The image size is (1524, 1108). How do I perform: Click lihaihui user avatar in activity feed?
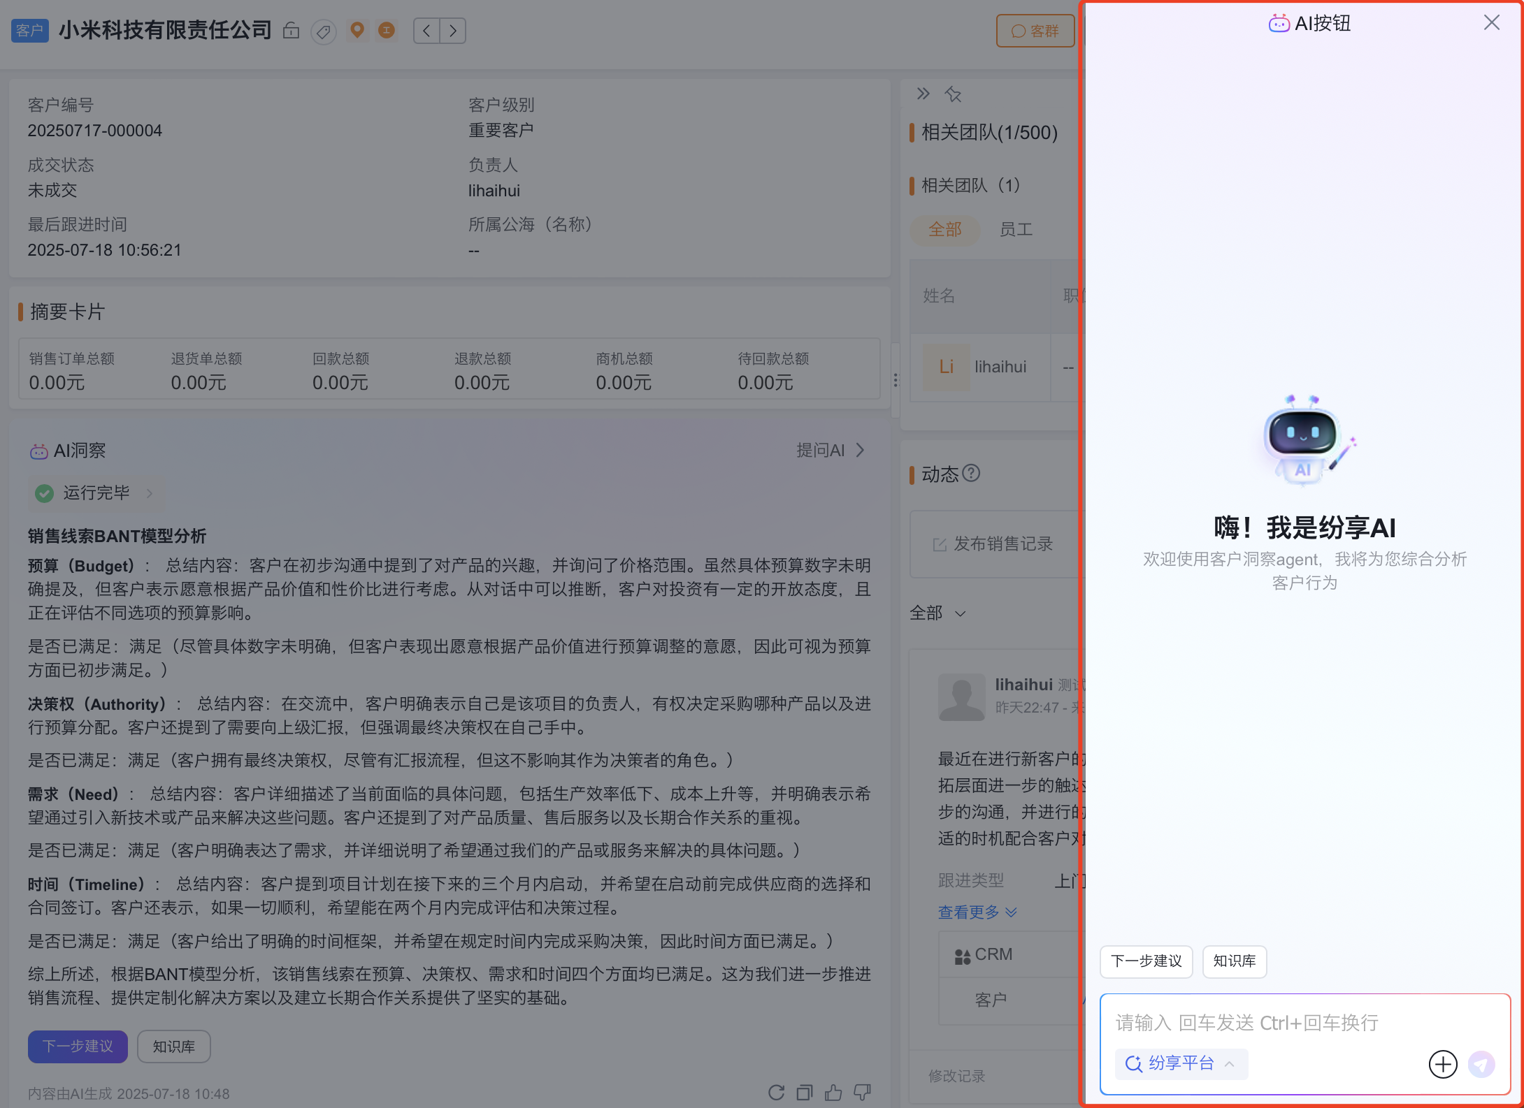pos(961,697)
